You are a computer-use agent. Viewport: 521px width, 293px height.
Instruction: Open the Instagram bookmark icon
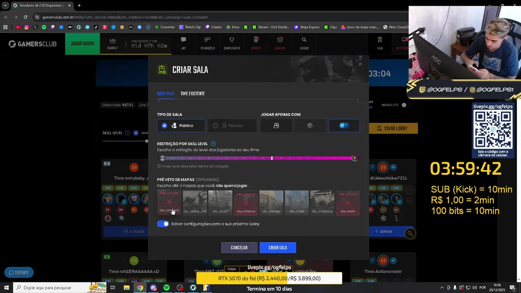click(x=26, y=27)
